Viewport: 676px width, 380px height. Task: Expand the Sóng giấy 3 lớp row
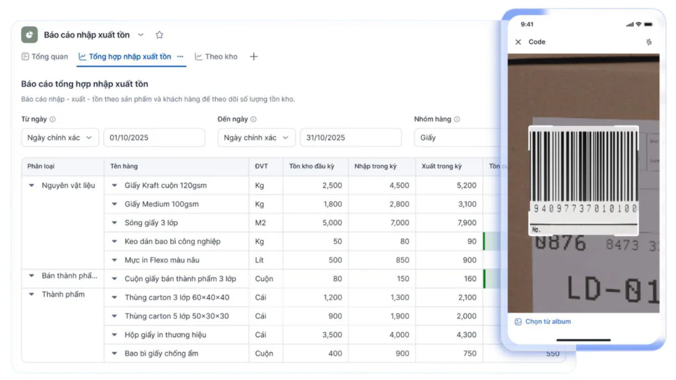(114, 223)
